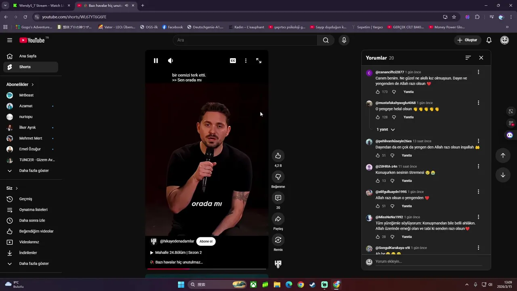517x291 pixels.
Task: Like @ZƏHRA-z4n's comment
Action: pos(378,181)
